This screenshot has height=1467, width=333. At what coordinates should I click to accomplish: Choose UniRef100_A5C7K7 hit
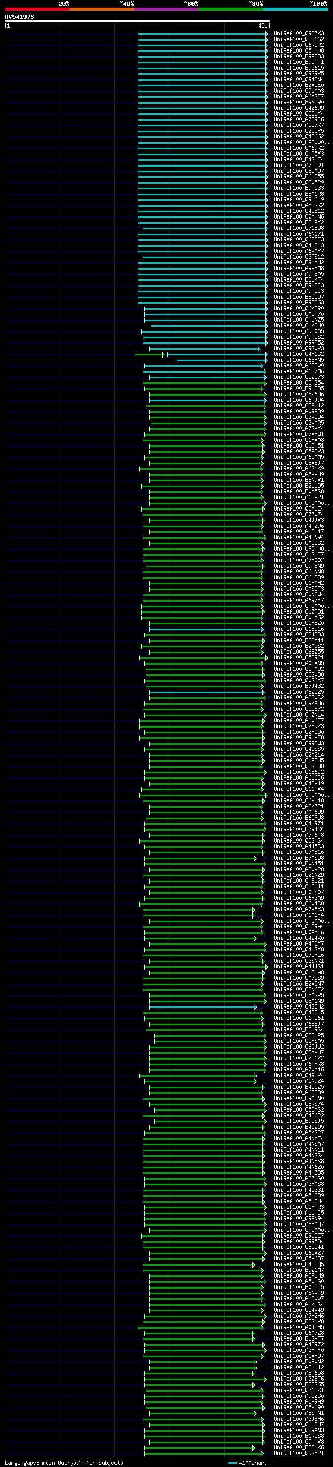(298, 125)
